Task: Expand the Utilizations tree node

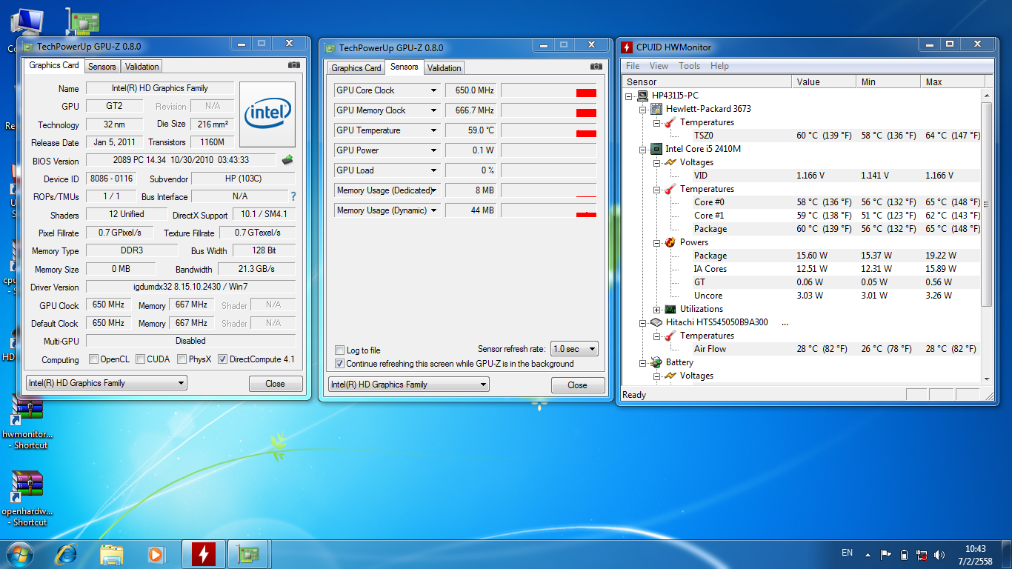Action: 657,309
